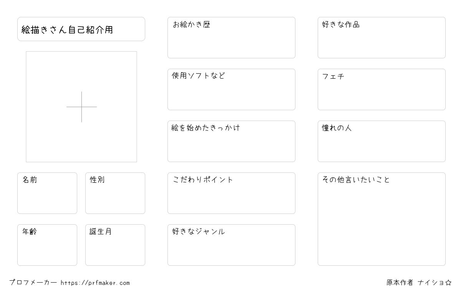Click the 好きなジャンル genre field
This screenshot has width=461, height=288.
coord(231,245)
